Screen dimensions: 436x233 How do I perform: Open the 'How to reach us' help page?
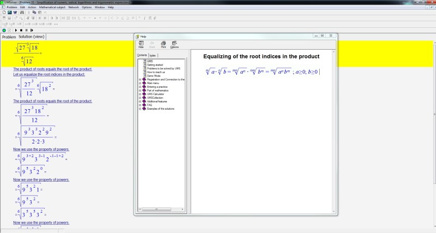[x=156, y=72]
